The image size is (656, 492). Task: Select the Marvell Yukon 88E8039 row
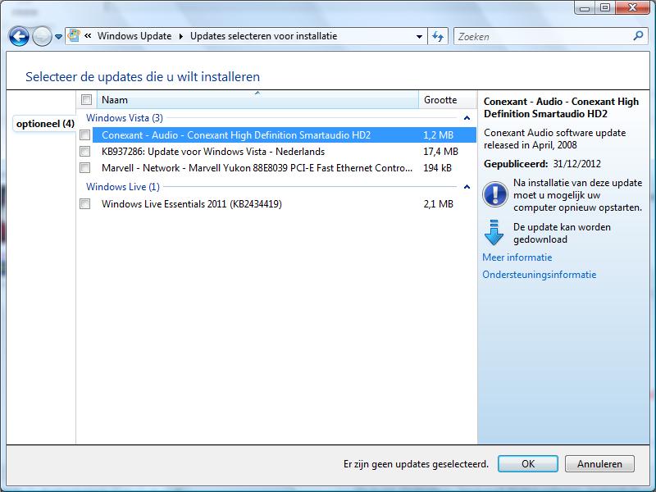[284, 168]
